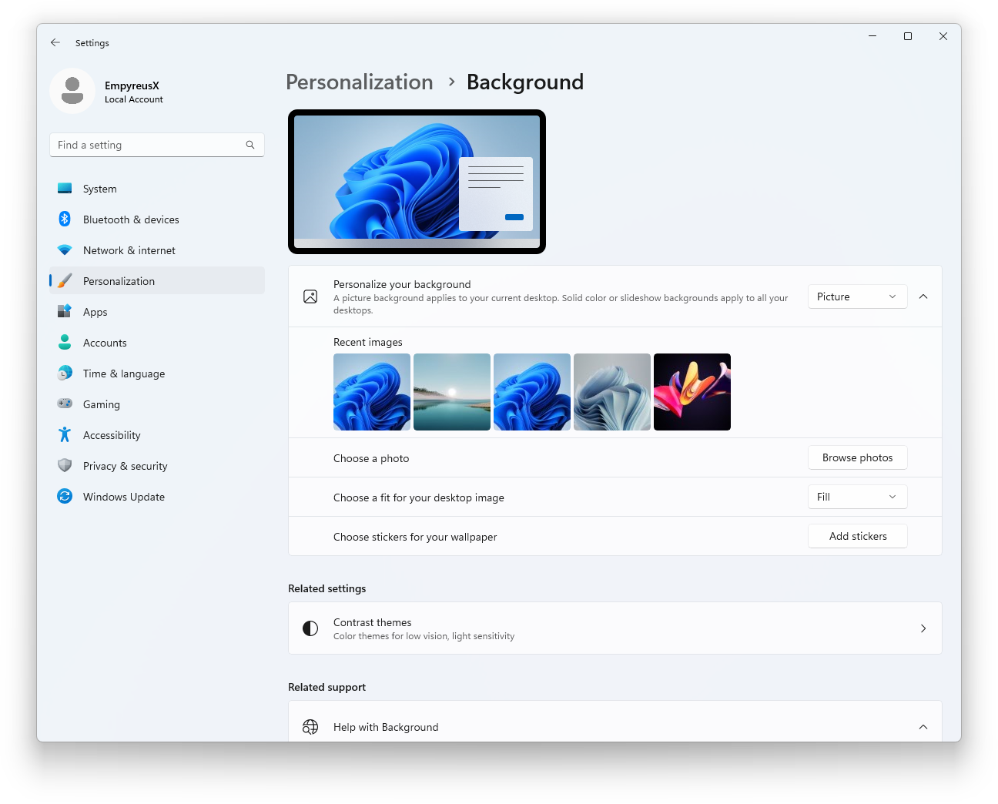The image size is (998, 804).
Task: Click the Find a setting search box
Action: tap(157, 145)
